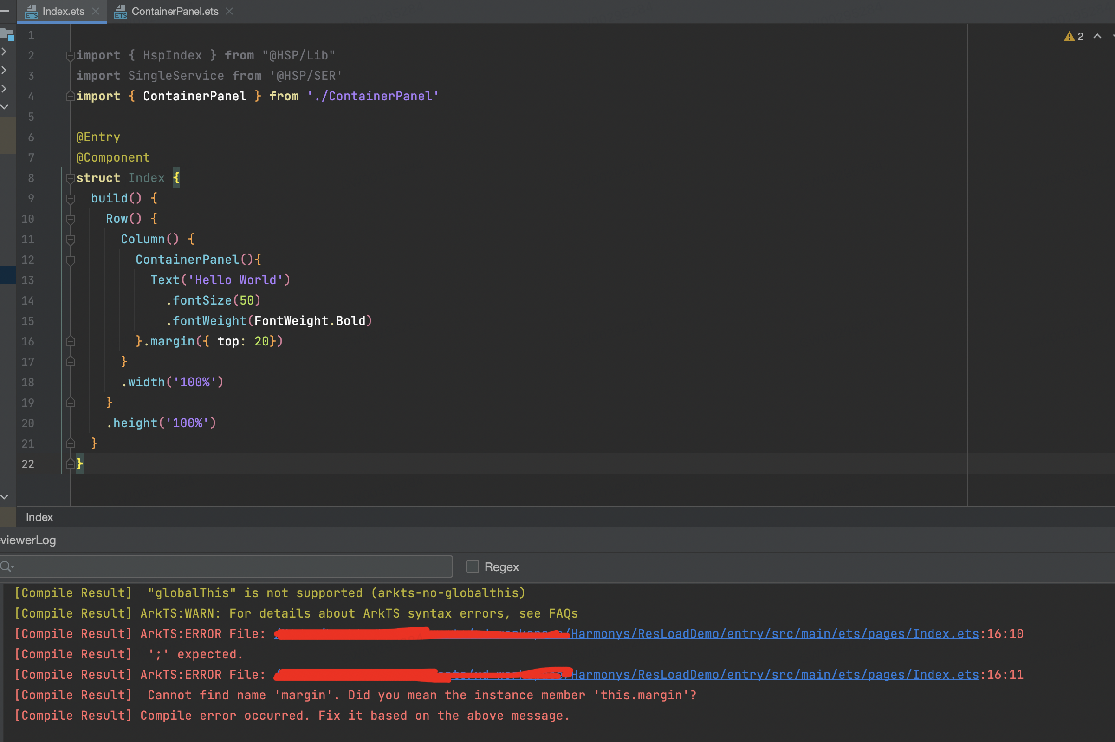Click .height('100%') on line 20

161,423
